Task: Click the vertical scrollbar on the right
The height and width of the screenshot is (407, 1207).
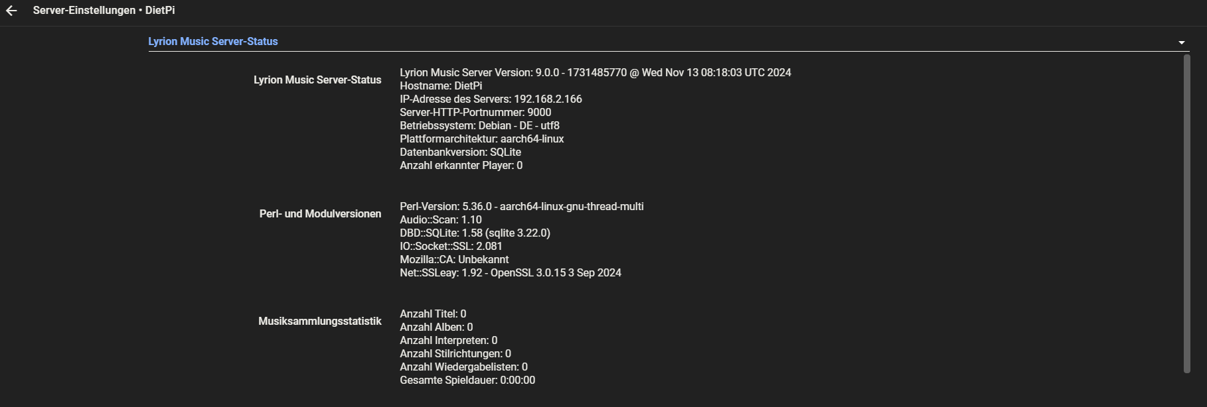Action: click(x=1186, y=213)
